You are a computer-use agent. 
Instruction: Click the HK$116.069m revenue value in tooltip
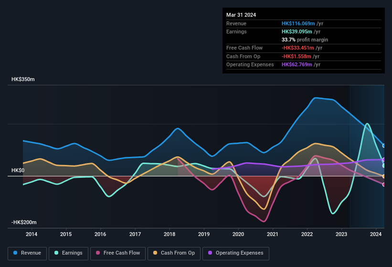point(298,23)
